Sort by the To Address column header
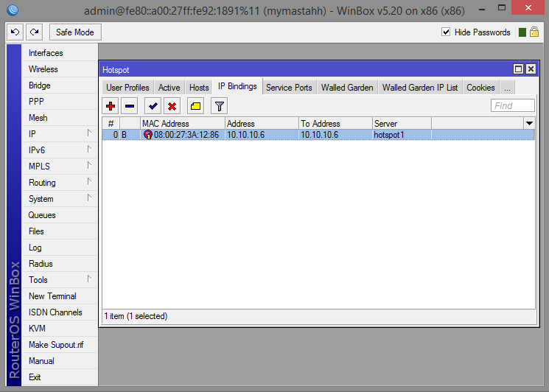This screenshot has height=392, width=549. [x=336, y=124]
